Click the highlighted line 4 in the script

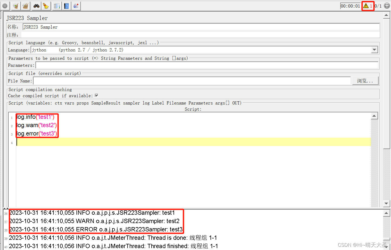click(x=108, y=142)
